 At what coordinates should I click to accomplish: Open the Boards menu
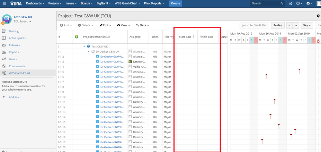pos(87,3)
